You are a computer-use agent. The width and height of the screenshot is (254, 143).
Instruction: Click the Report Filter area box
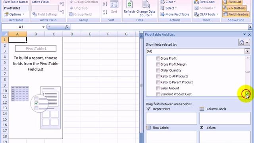(x=171, y=118)
